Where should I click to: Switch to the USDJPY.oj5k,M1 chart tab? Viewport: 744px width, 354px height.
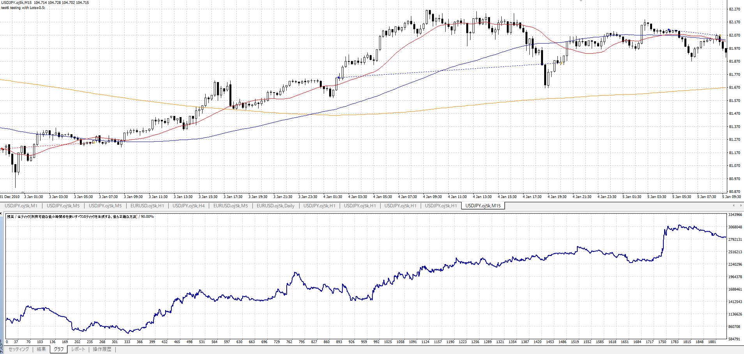21,206
